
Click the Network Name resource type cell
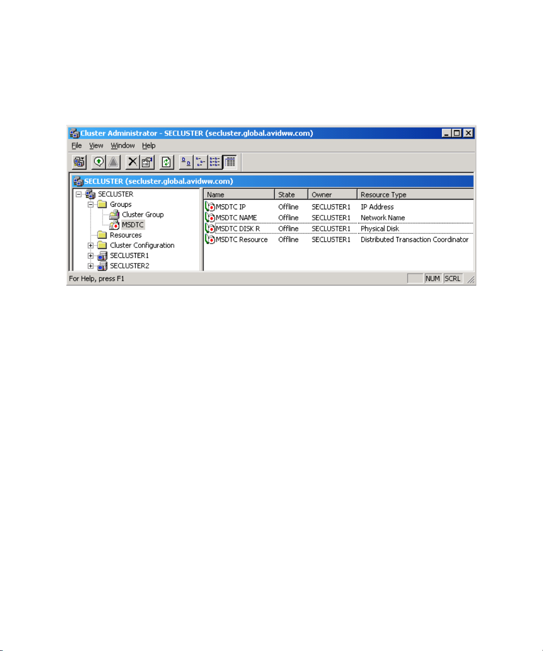(383, 218)
